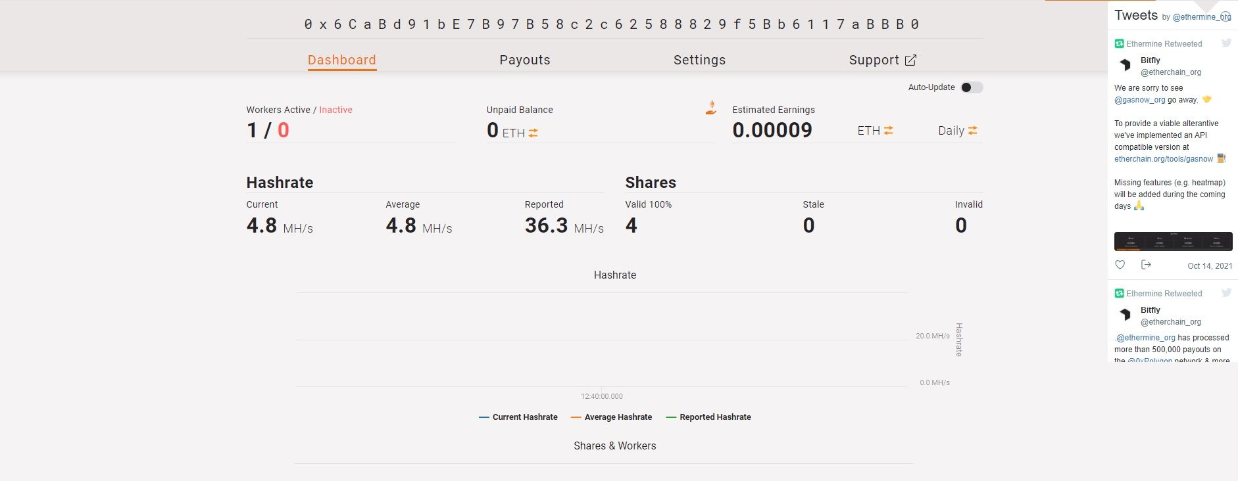This screenshot has width=1238, height=481.
Task: Toggle Current Hashrate series in chart legend
Action: pyautogui.click(x=518, y=417)
